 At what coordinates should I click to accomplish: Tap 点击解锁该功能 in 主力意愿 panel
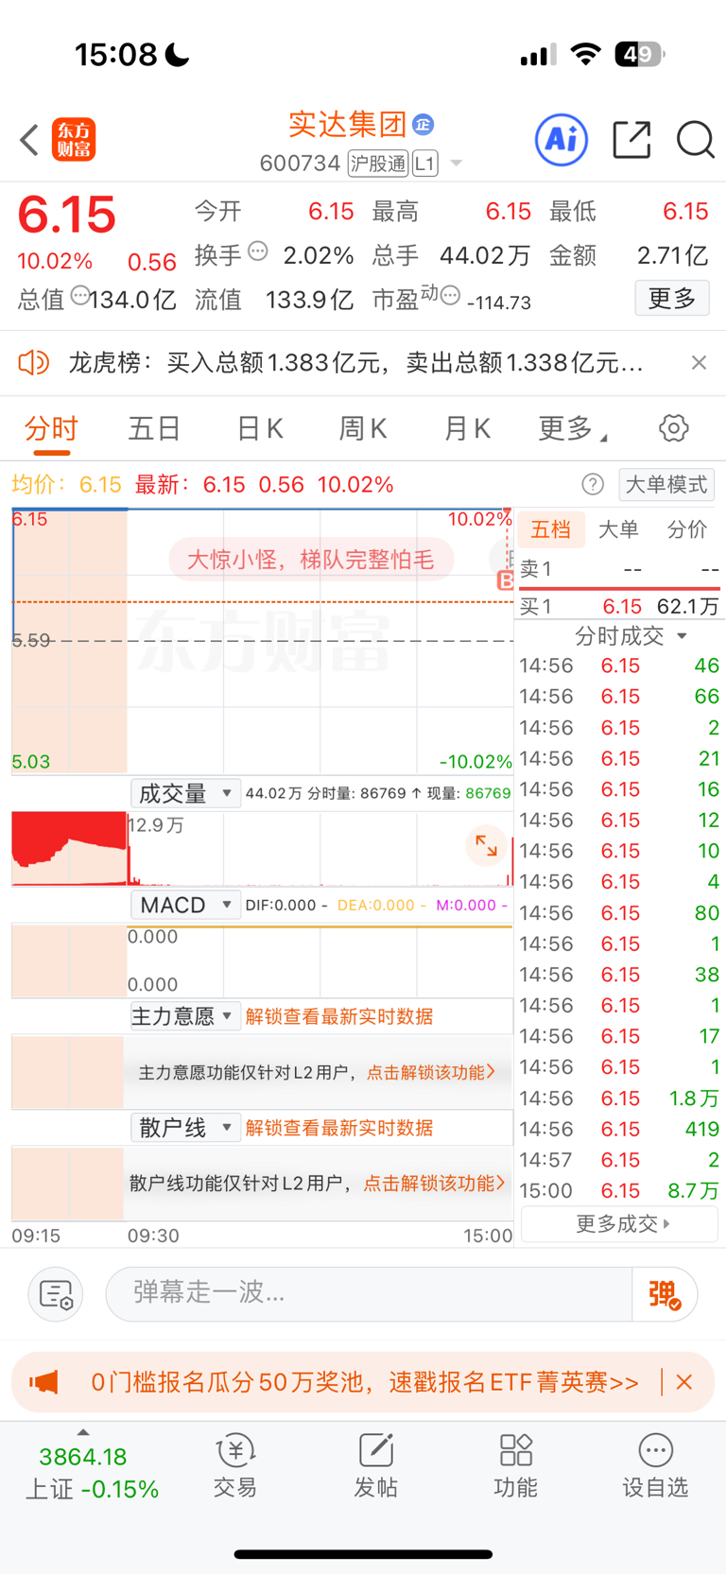point(431,1072)
